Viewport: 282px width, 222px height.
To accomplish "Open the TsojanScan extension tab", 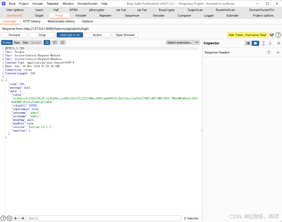I will click(x=195, y=10).
